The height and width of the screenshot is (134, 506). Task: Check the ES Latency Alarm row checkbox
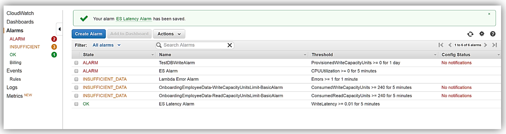(76, 104)
